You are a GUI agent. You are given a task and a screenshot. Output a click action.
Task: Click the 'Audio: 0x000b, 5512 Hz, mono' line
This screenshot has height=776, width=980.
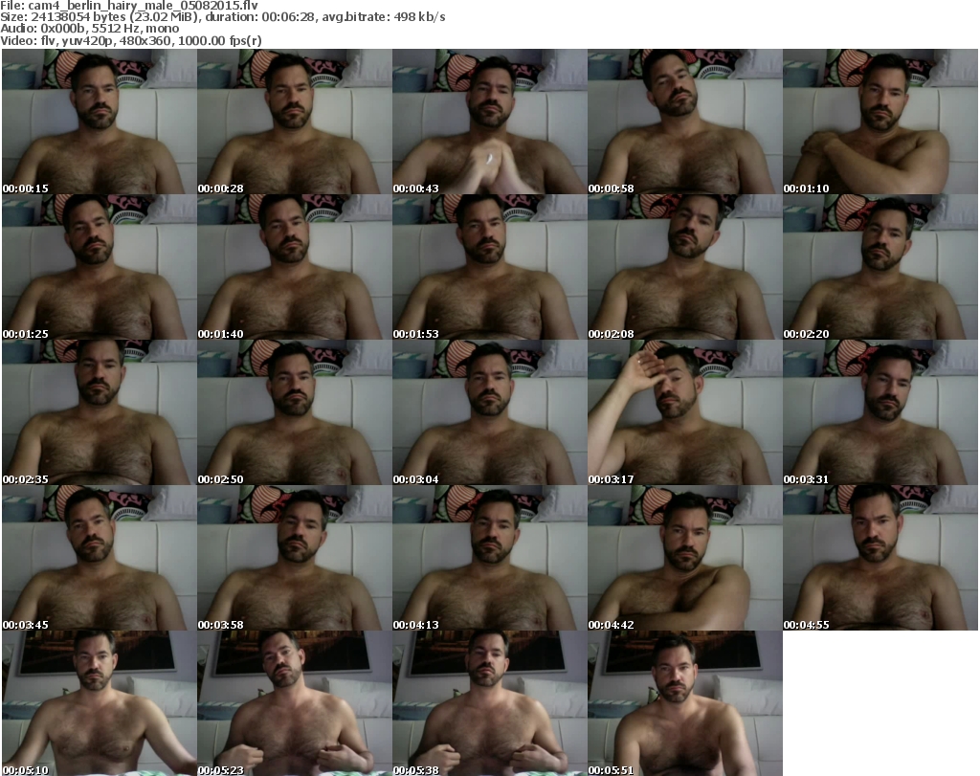89,29
